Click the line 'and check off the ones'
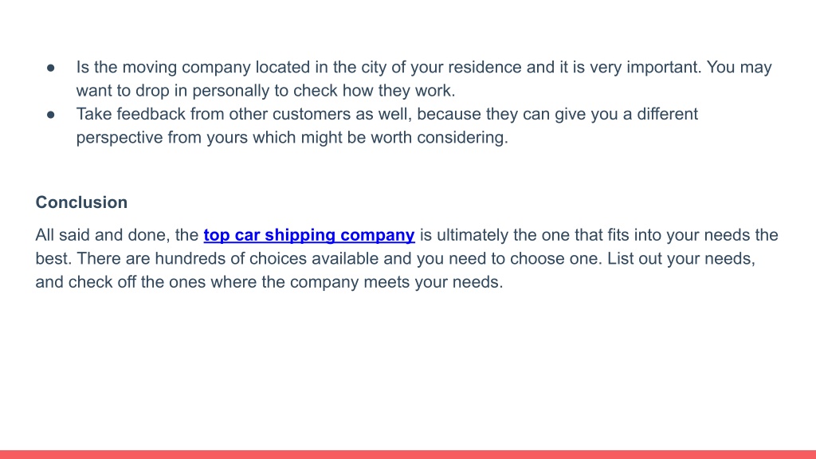The image size is (816, 459). pos(269,282)
